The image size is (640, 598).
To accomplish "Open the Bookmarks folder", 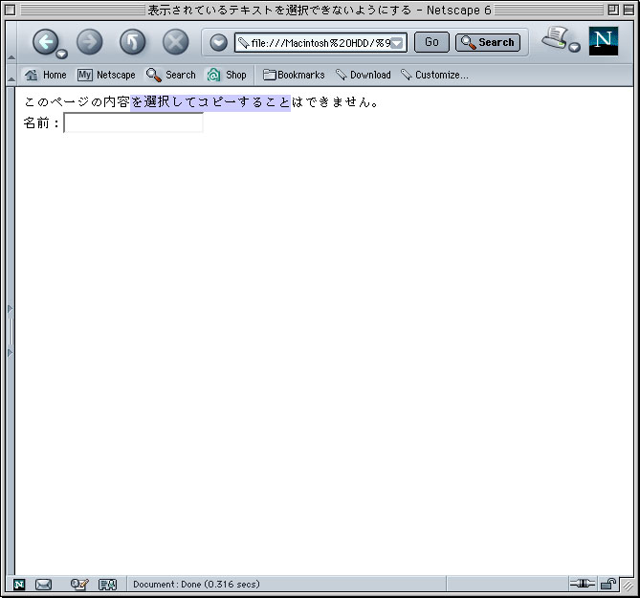I will pyautogui.click(x=294, y=75).
